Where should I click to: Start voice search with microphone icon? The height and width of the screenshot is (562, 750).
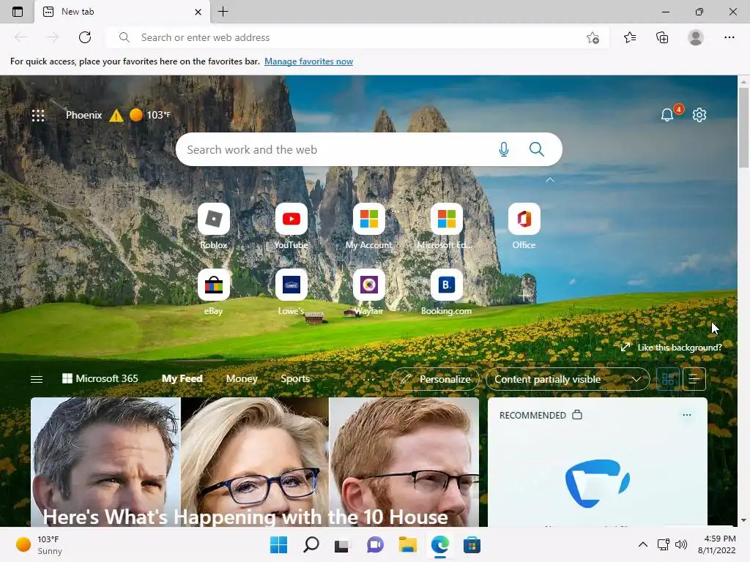(x=504, y=149)
